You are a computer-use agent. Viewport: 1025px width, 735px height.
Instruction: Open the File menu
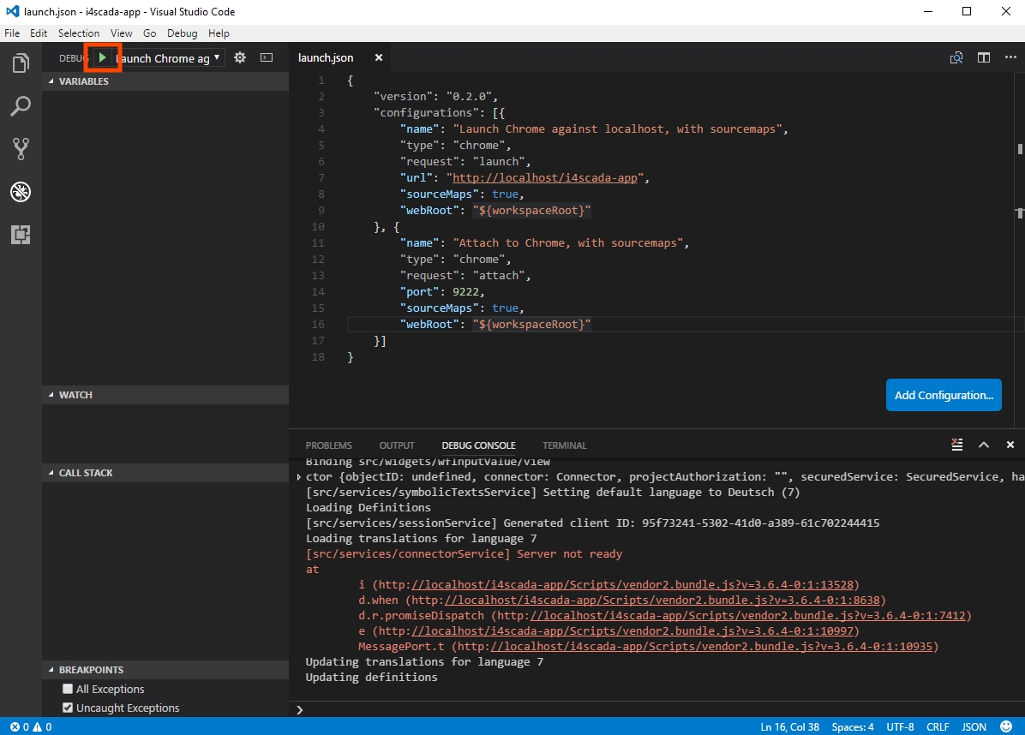click(x=12, y=33)
